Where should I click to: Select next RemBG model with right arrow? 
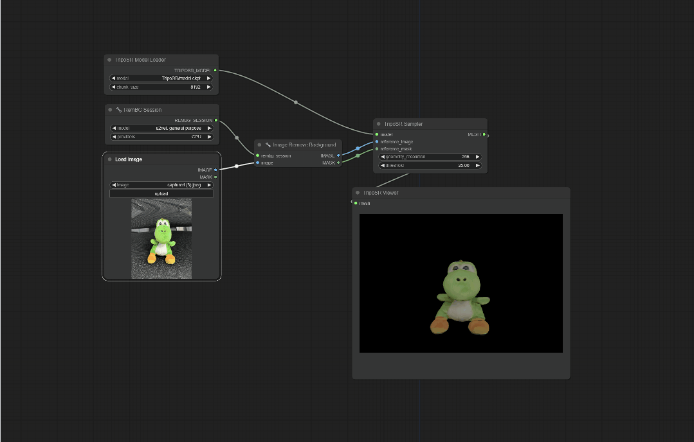pyautogui.click(x=209, y=128)
